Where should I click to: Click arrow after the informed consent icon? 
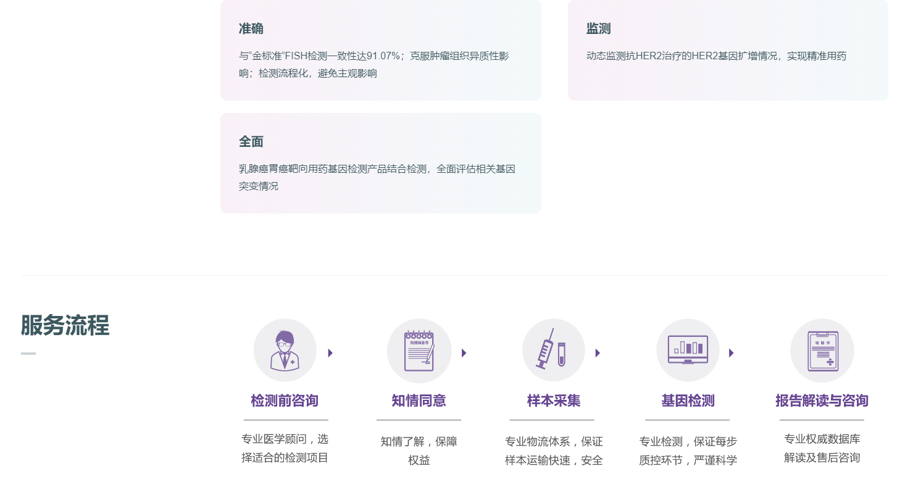click(x=464, y=353)
